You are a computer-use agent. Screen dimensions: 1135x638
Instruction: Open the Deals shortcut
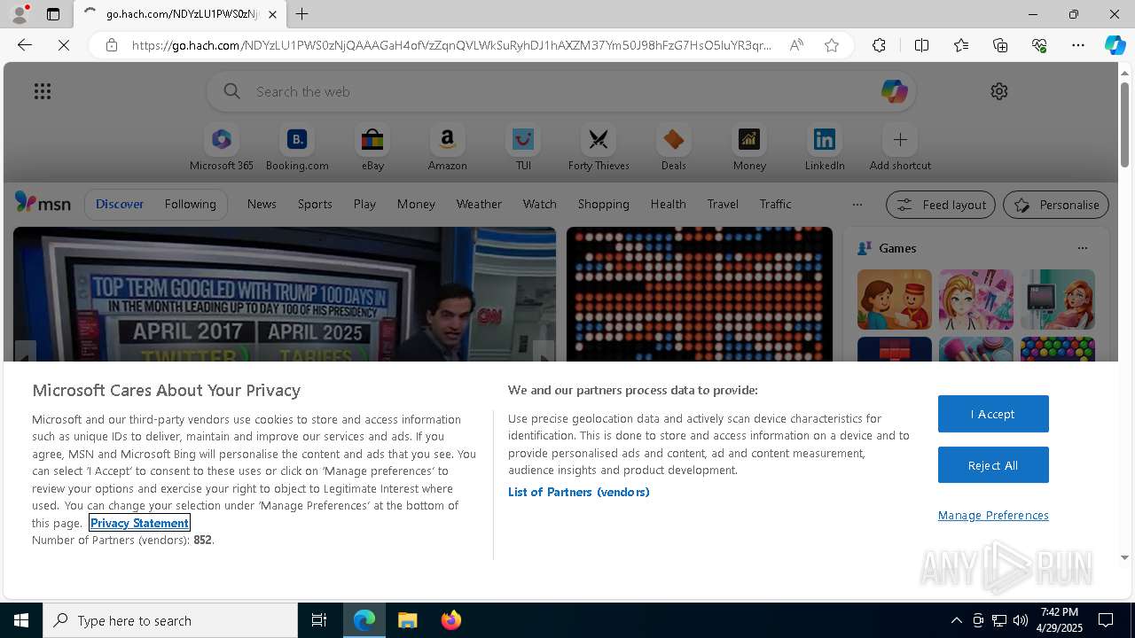point(674,147)
